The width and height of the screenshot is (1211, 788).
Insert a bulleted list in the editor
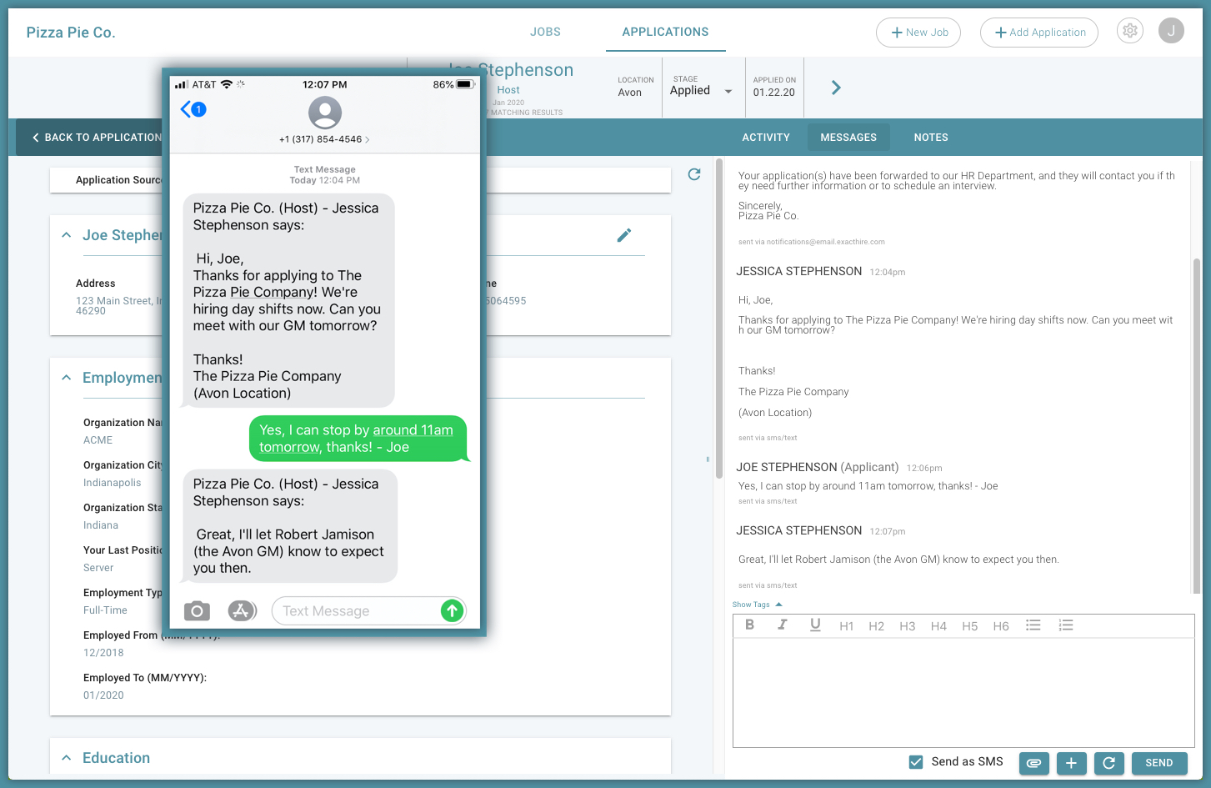click(1033, 625)
